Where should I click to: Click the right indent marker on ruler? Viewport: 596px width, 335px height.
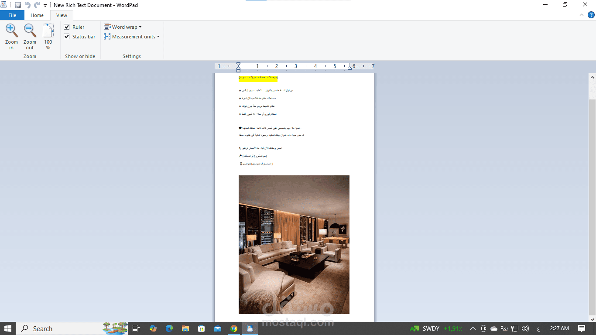(x=349, y=68)
